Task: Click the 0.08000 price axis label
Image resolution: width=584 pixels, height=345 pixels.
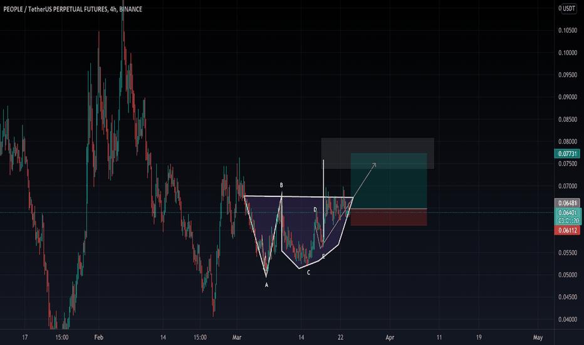Action: (568, 142)
